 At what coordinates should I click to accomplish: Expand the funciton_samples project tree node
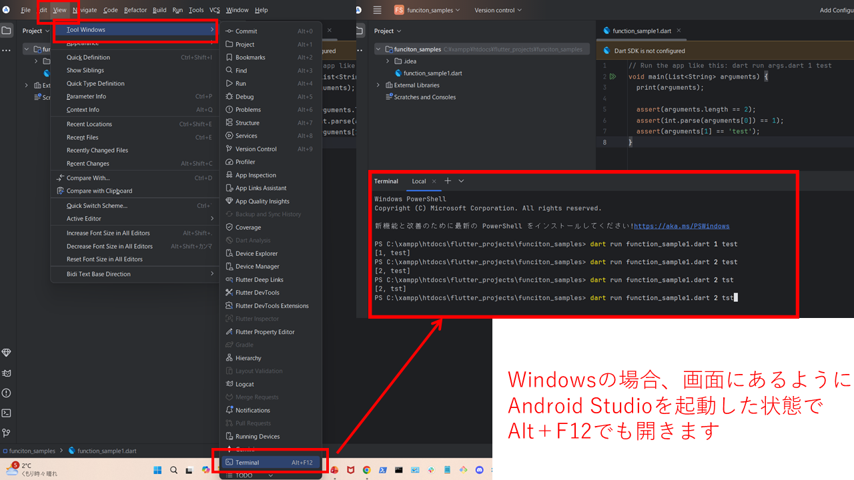tap(378, 49)
